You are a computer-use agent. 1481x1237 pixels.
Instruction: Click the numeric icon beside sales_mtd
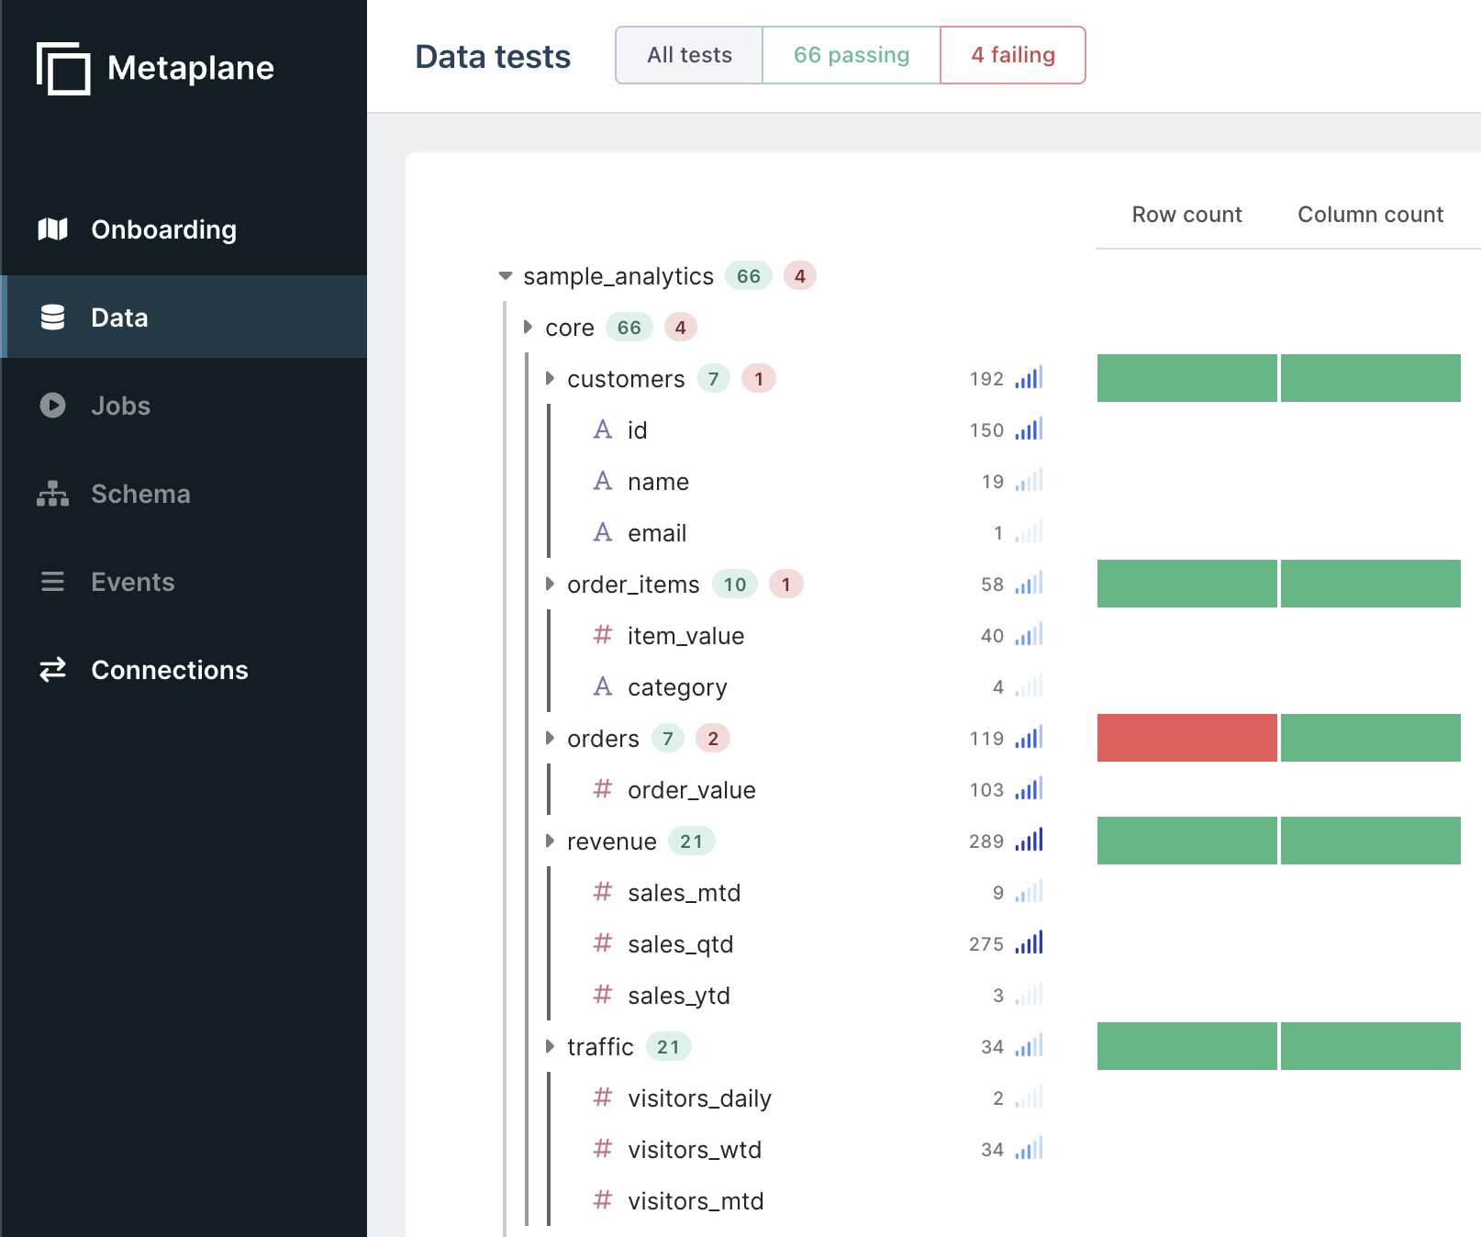tap(603, 892)
